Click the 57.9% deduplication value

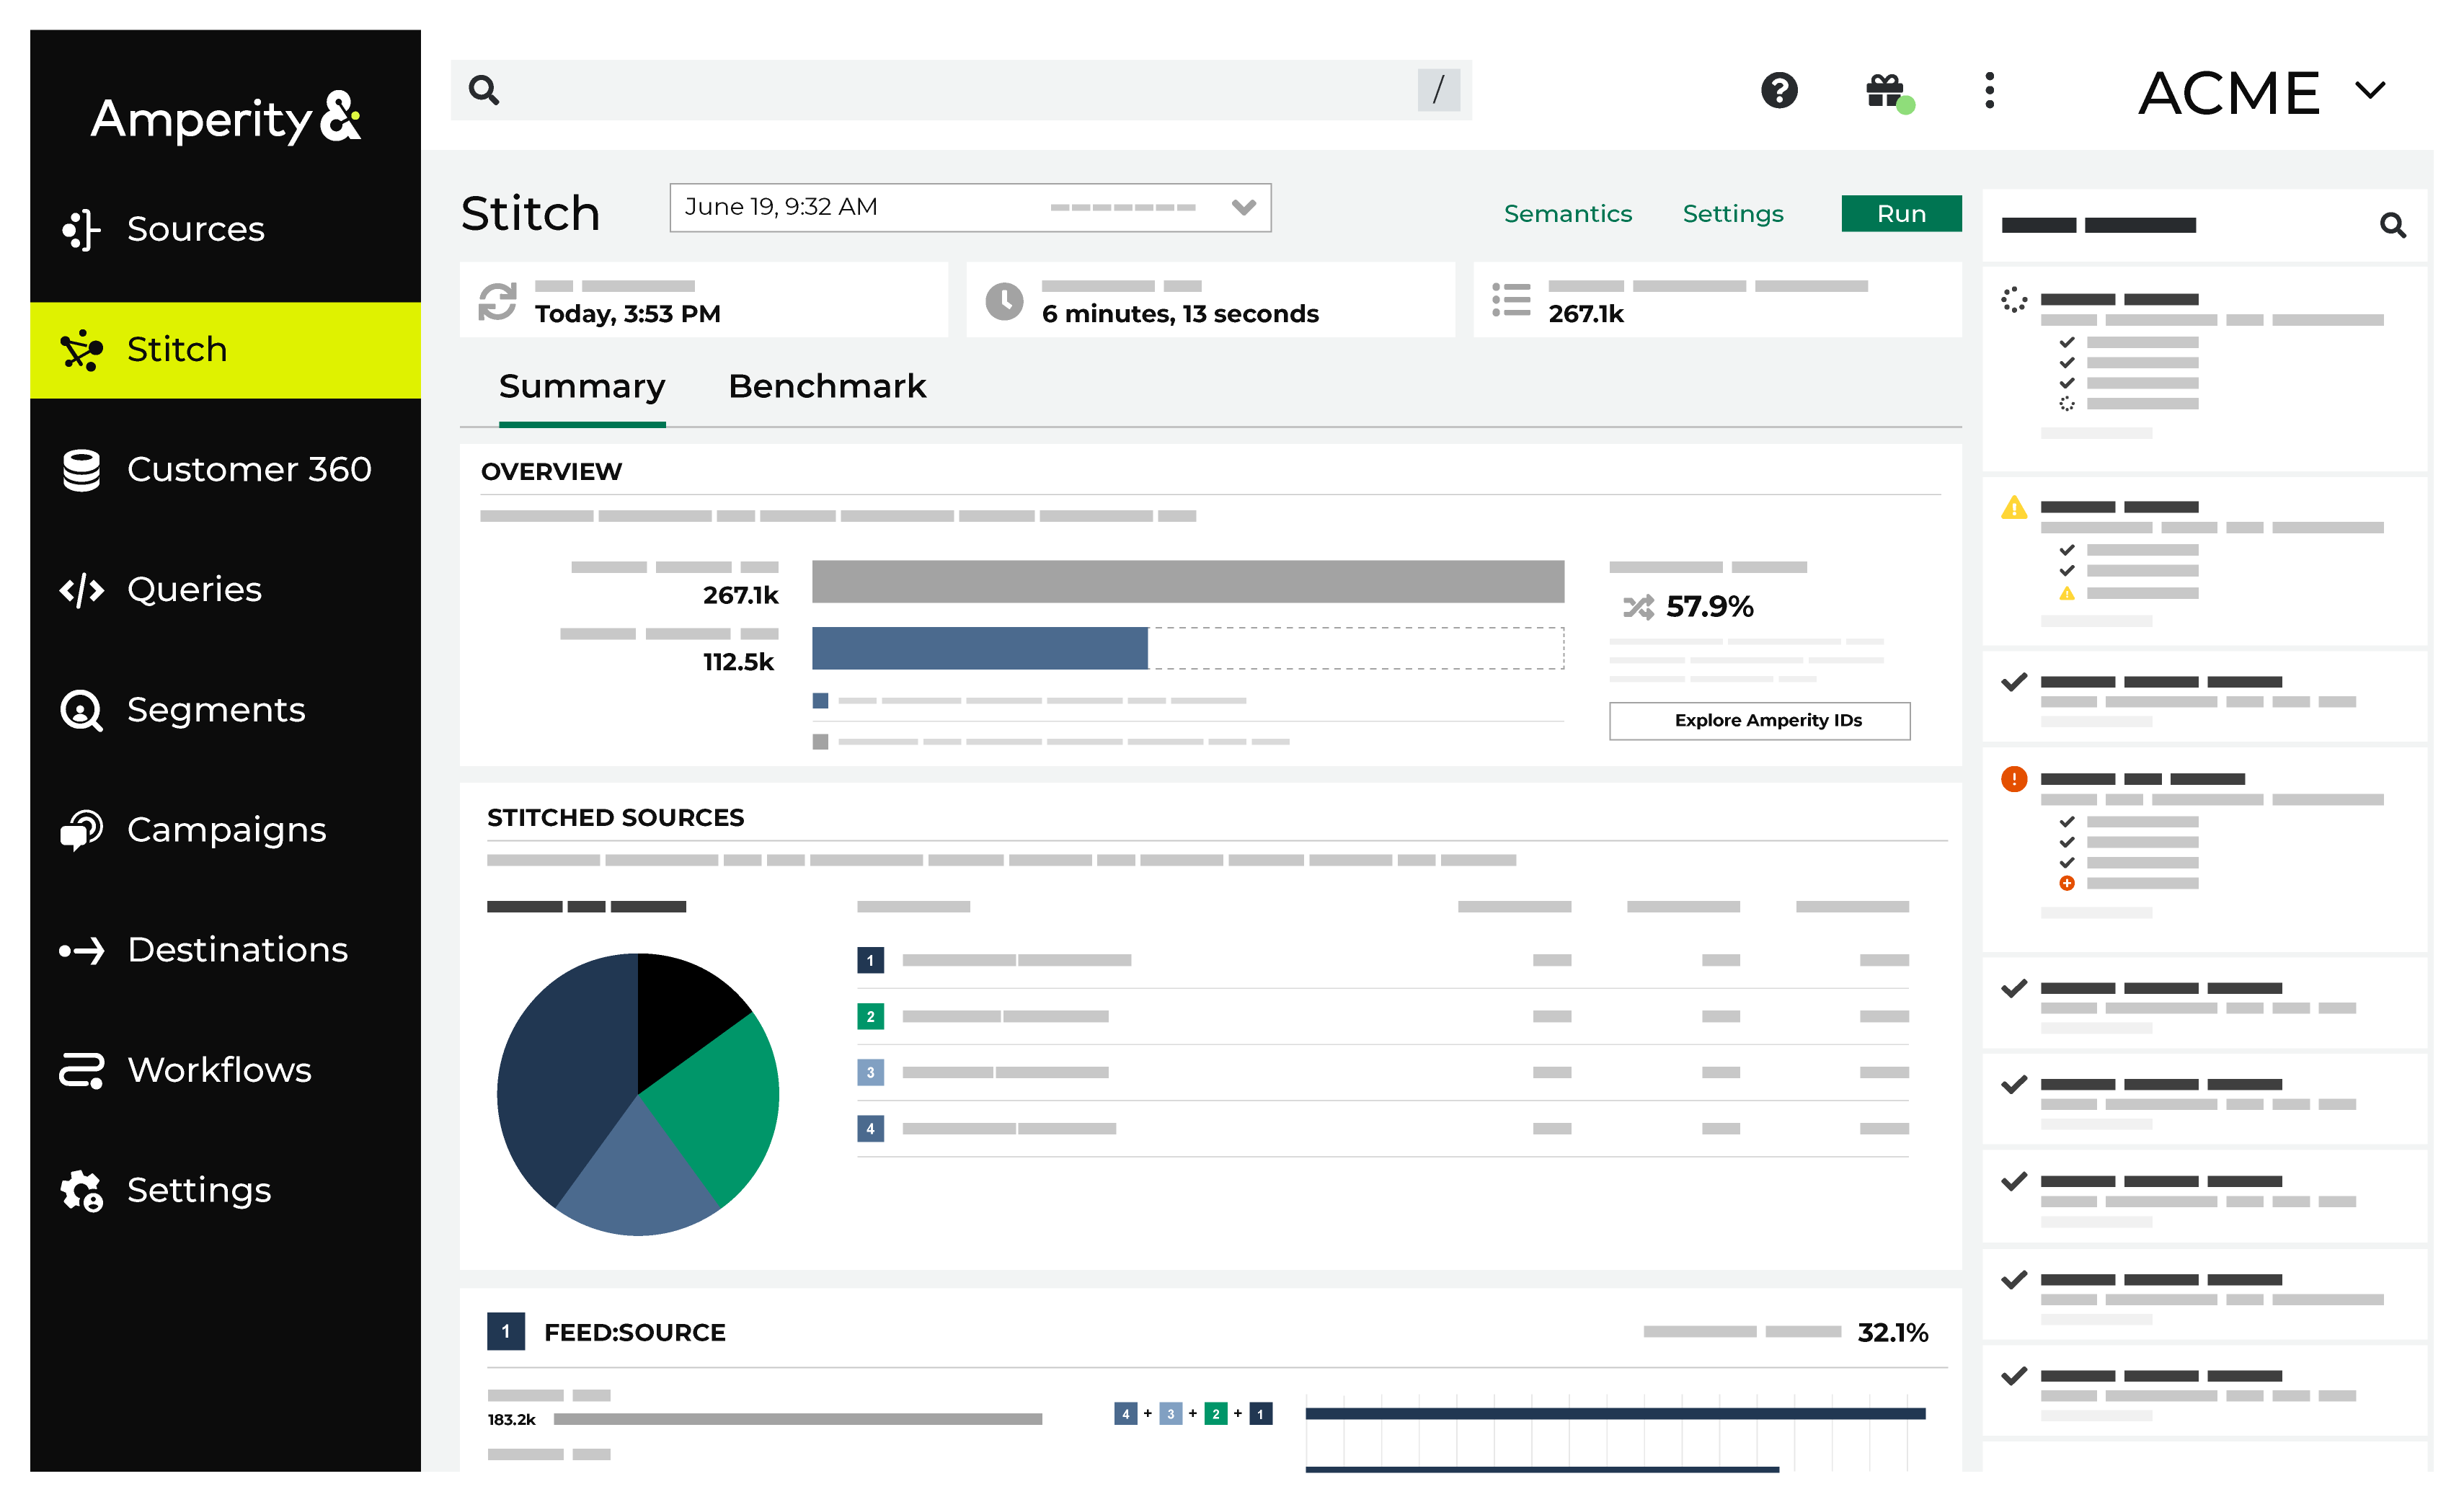click(1709, 606)
